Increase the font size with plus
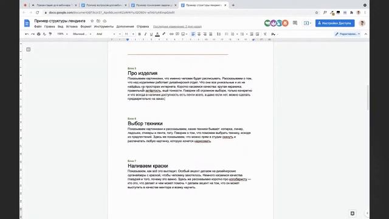 [x=133, y=34]
